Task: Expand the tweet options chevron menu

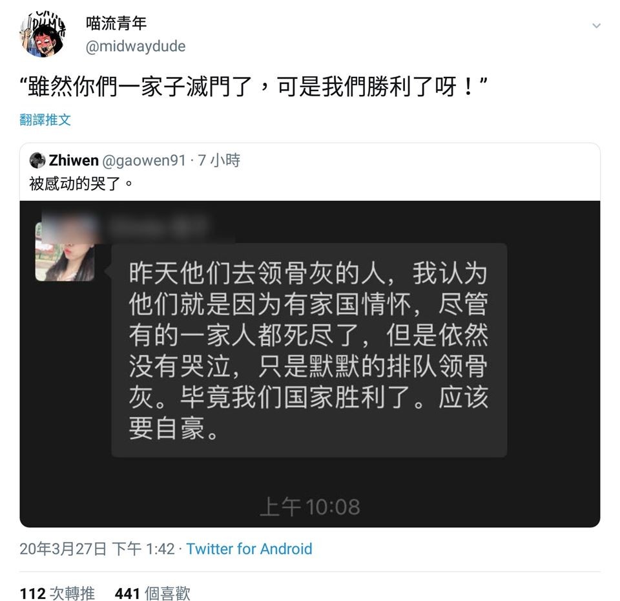Action: (x=596, y=26)
